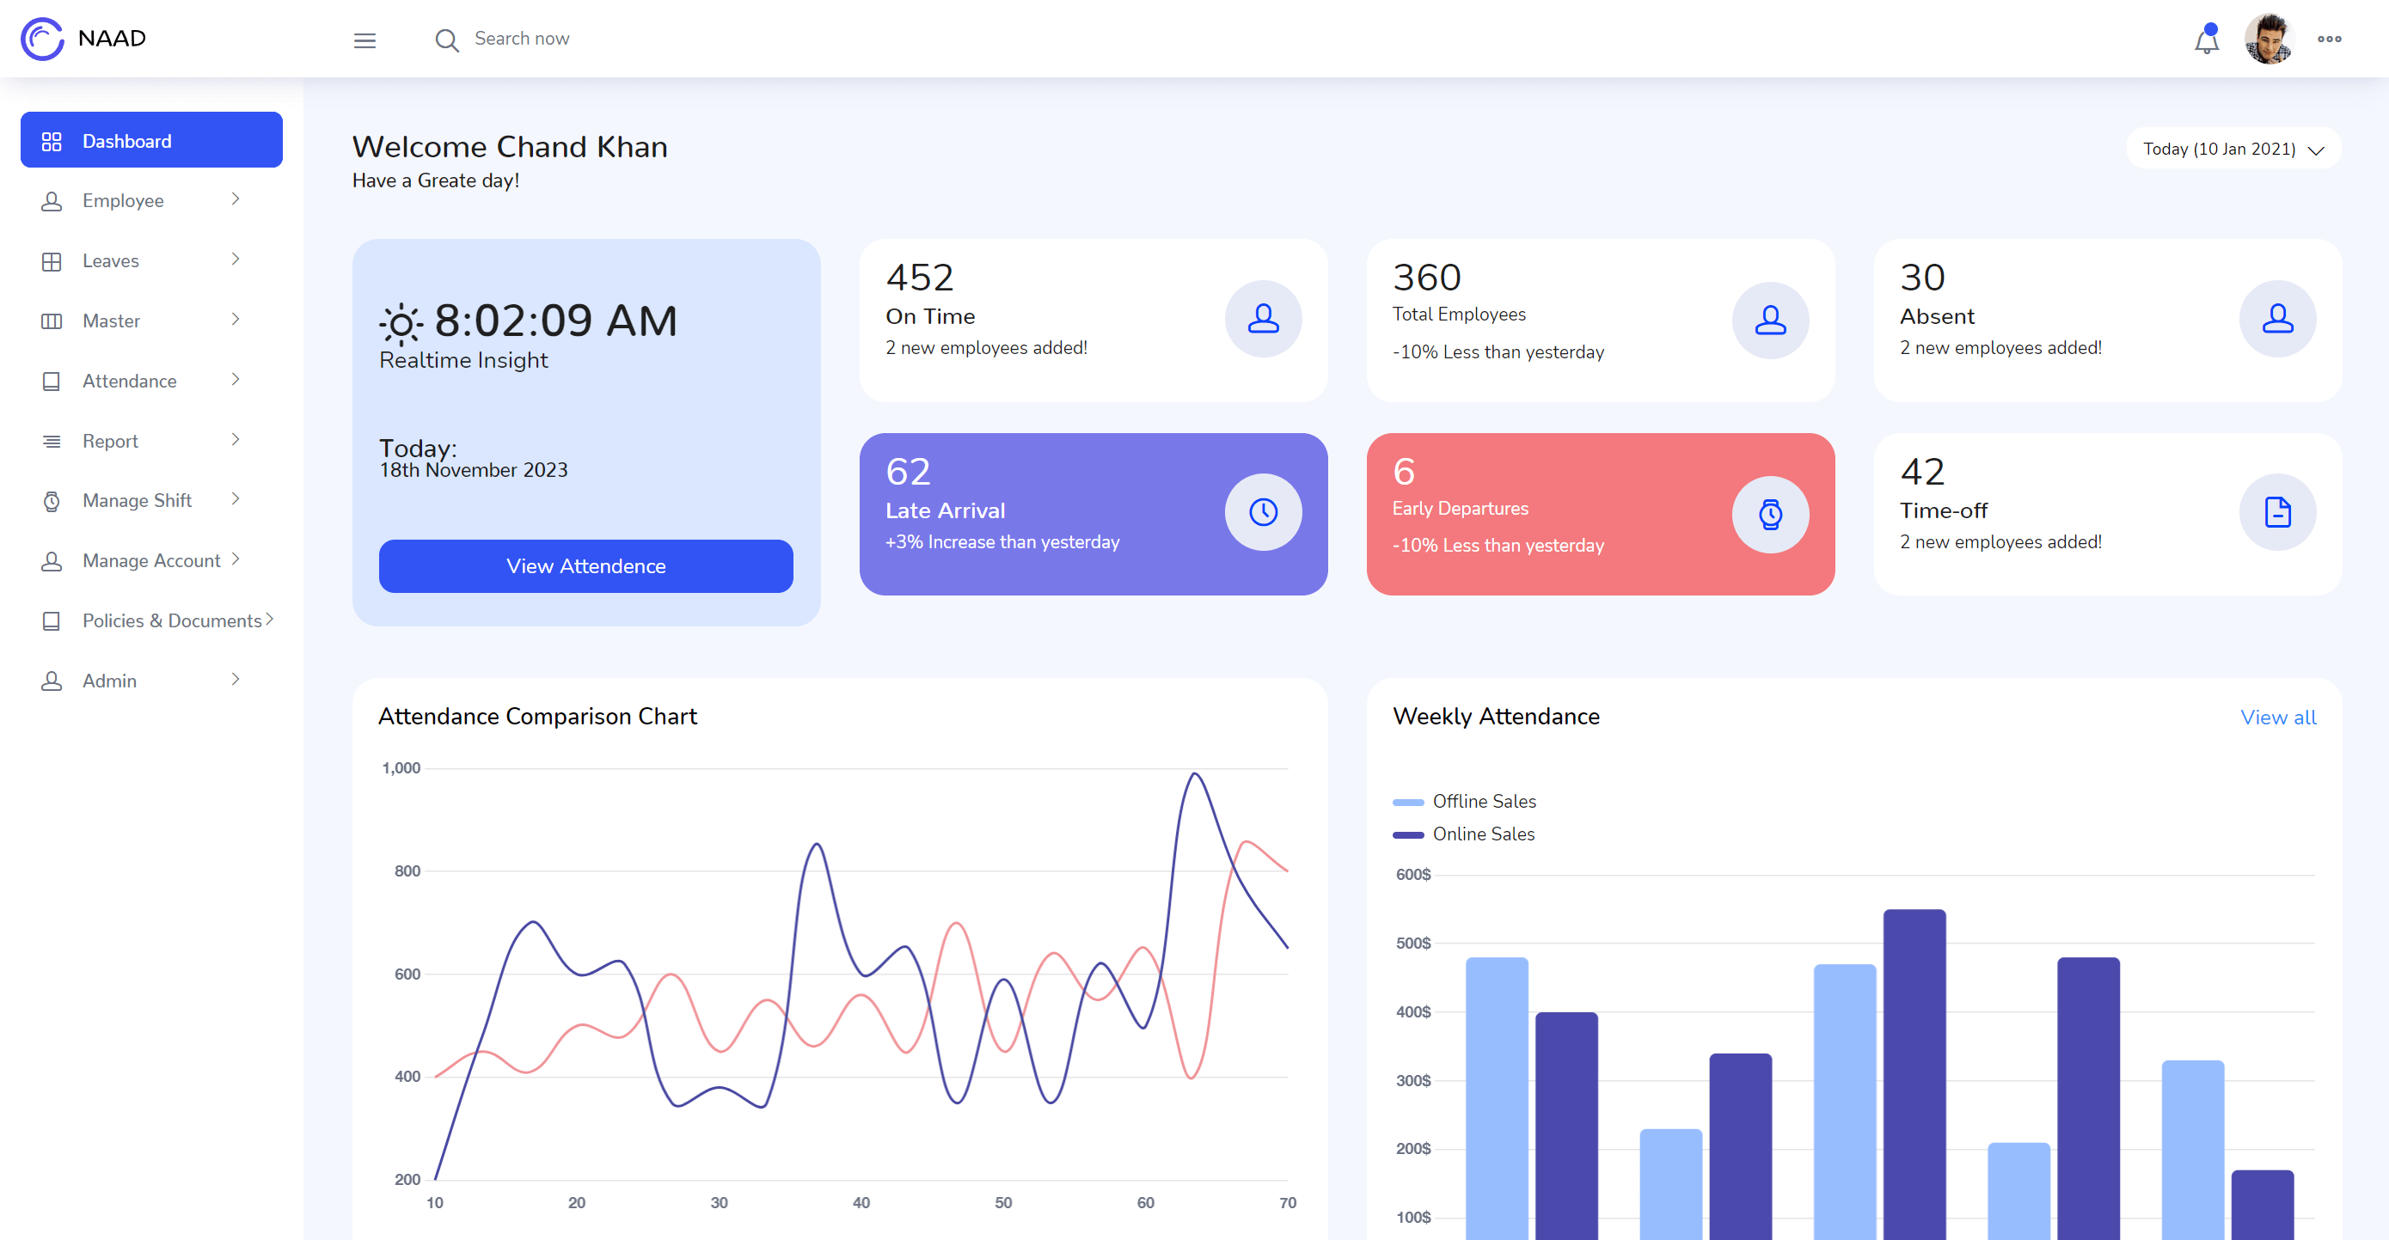This screenshot has width=2389, height=1240.
Task: Expand the Policies & Documents chevron
Action: (270, 619)
